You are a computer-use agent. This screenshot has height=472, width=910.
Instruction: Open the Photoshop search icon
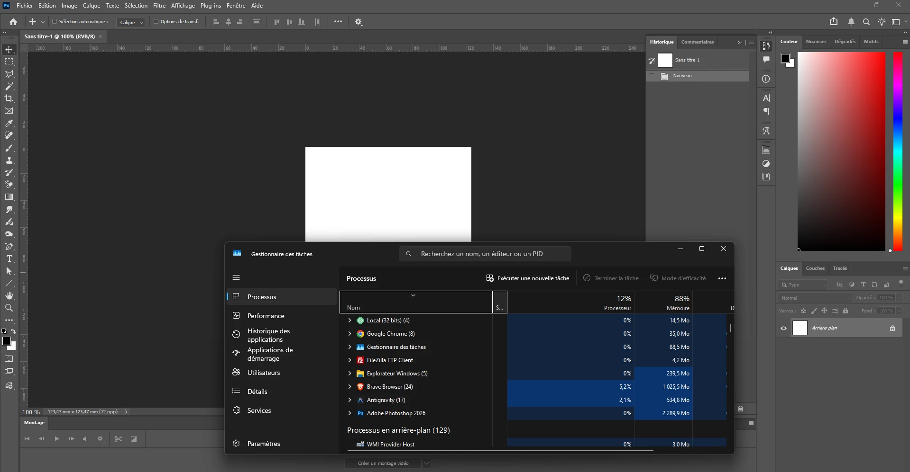[866, 22]
